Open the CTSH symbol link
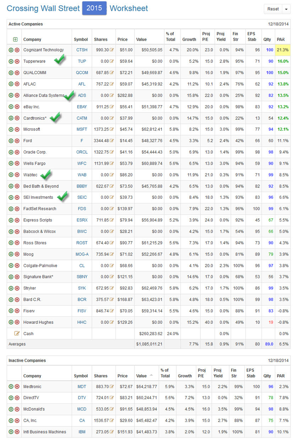This screenshot has height=441, width=298. pos(82,50)
